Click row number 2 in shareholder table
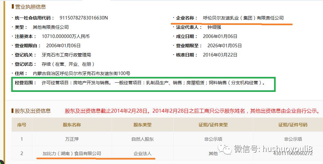The width and height of the screenshot is (323, 164). [22, 153]
